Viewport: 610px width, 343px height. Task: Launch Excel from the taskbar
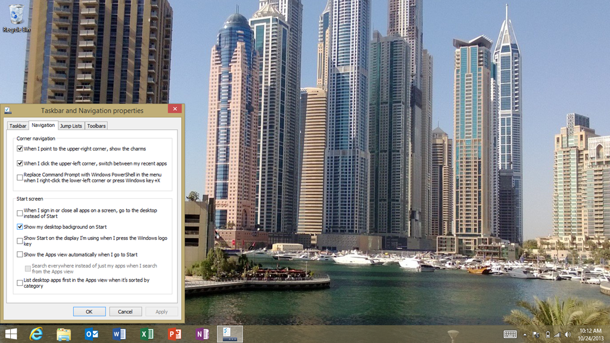click(x=147, y=334)
